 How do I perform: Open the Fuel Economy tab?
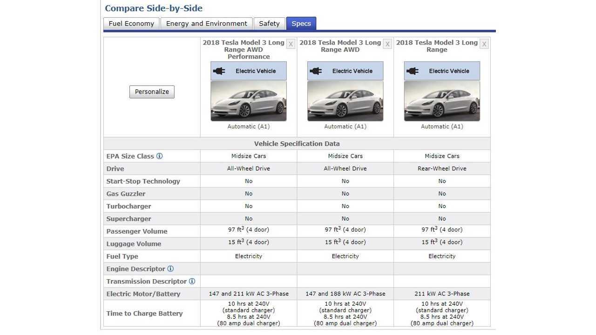click(x=131, y=24)
